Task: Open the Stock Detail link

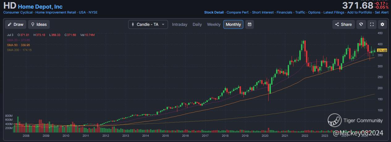Action: tap(214, 13)
